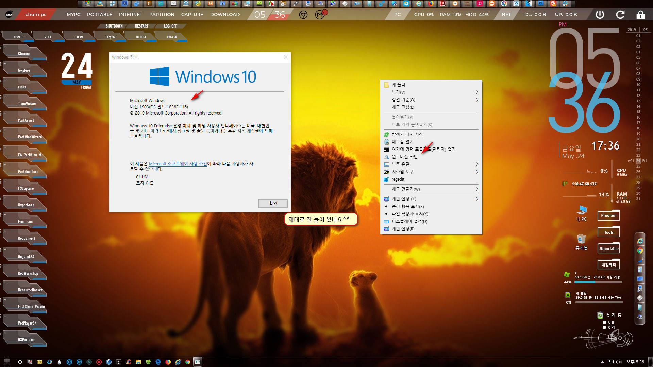Open the EasyBCD launcher tab
The width and height of the screenshot is (653, 367).
(x=111, y=37)
